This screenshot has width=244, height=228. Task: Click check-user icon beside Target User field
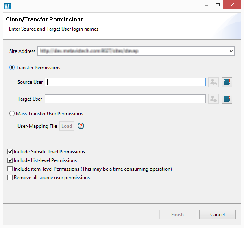coord(213,99)
